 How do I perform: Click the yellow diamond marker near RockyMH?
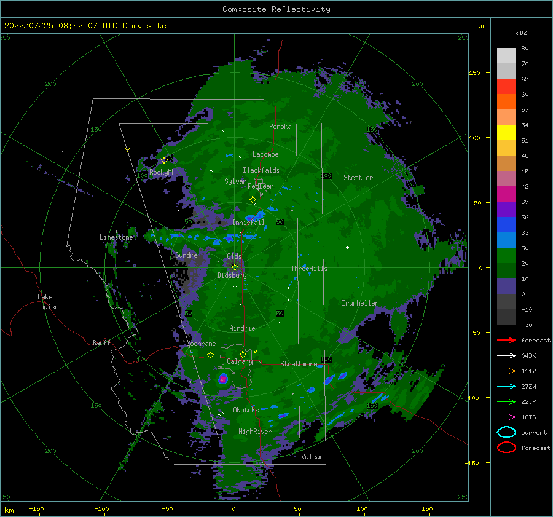point(164,160)
